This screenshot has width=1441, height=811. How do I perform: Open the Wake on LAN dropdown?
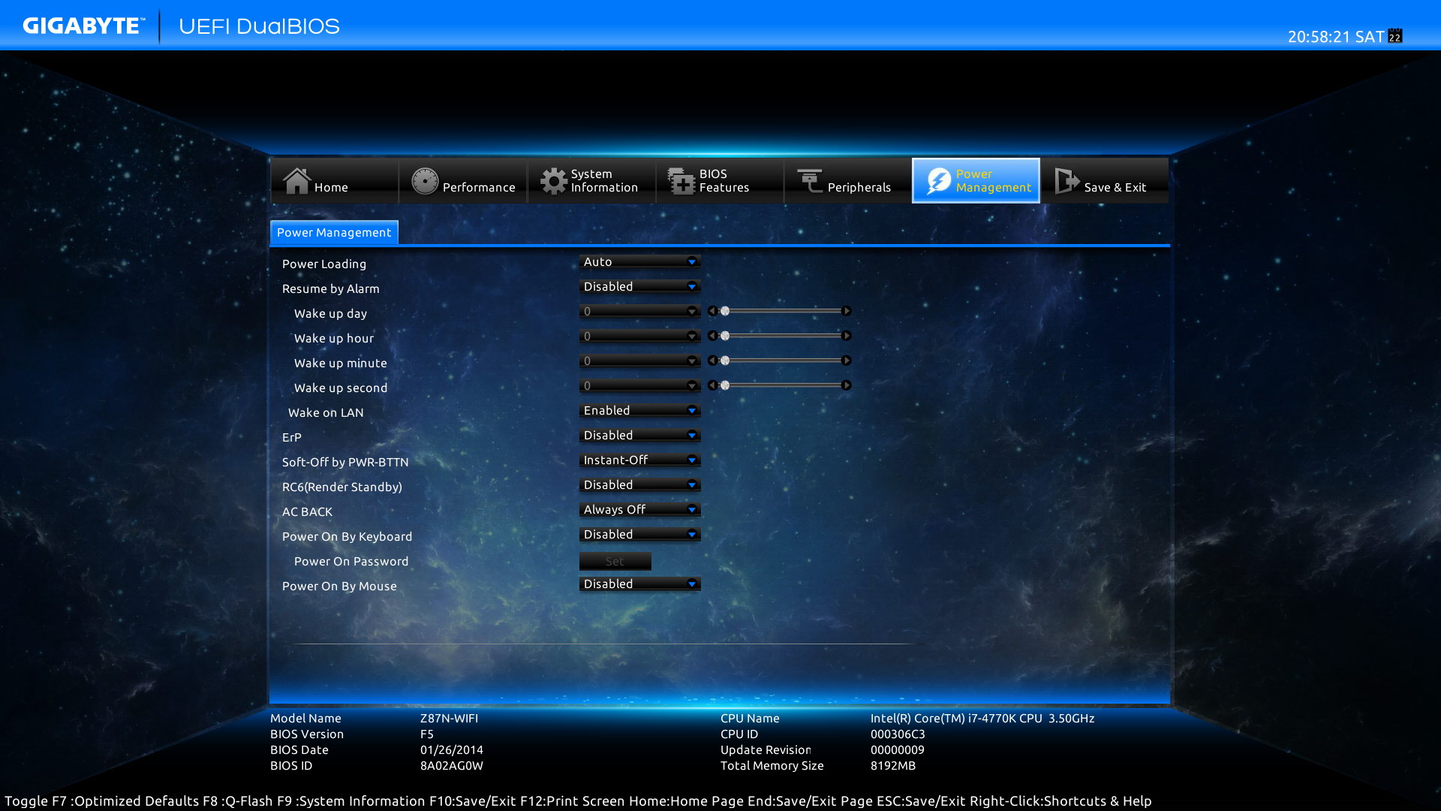pos(639,411)
